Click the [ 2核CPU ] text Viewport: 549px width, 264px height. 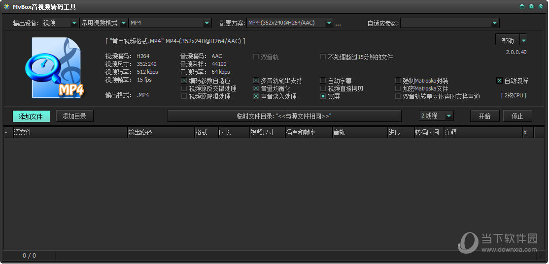514,95
